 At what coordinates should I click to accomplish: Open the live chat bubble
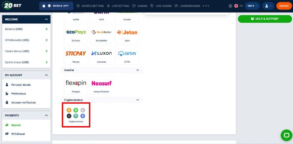click(286, 135)
